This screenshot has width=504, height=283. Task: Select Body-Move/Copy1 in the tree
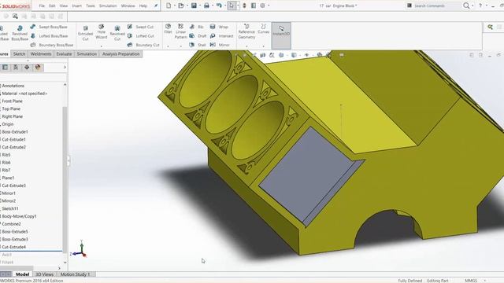[19, 216]
